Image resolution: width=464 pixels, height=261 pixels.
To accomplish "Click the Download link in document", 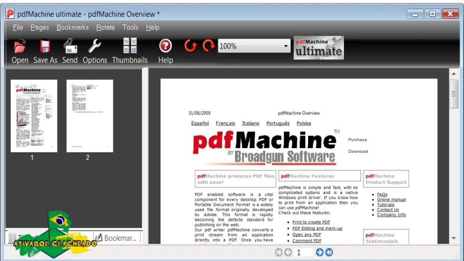I will click(358, 151).
